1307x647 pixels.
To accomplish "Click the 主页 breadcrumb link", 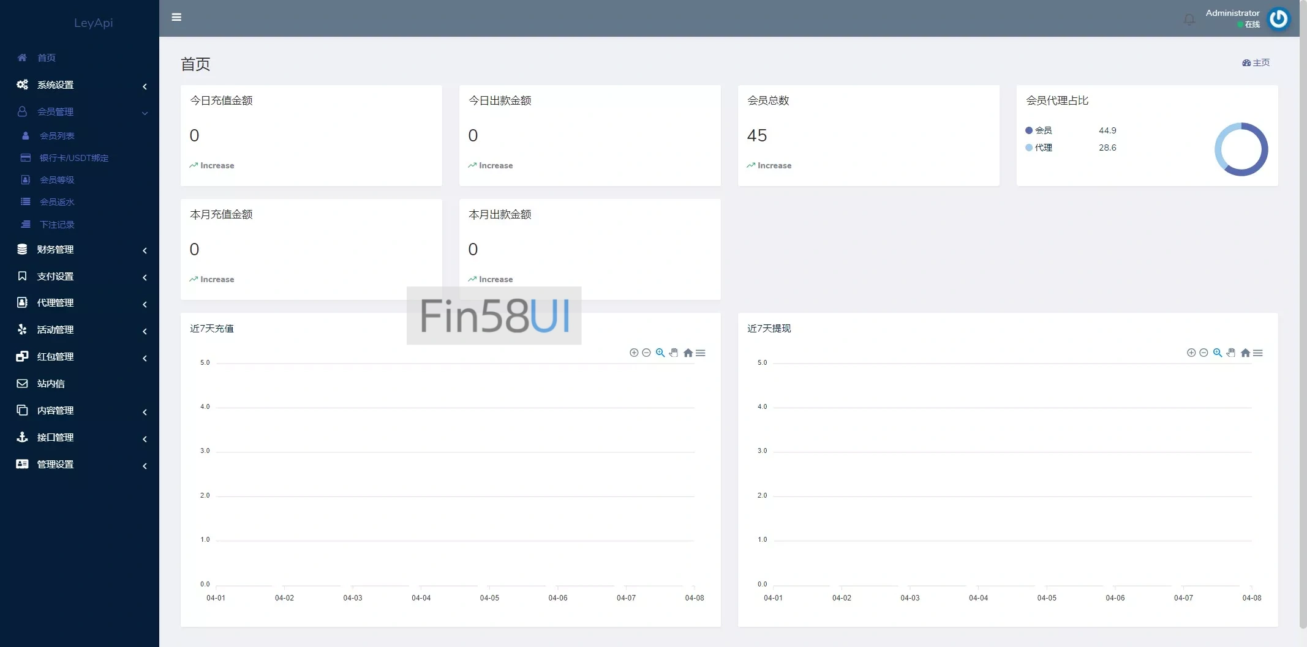I will tap(1256, 62).
